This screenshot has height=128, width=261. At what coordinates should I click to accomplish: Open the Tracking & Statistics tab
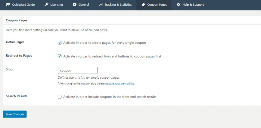coord(115,5)
